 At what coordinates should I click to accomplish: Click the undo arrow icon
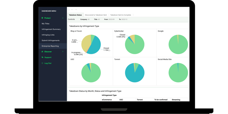coord(72,9)
